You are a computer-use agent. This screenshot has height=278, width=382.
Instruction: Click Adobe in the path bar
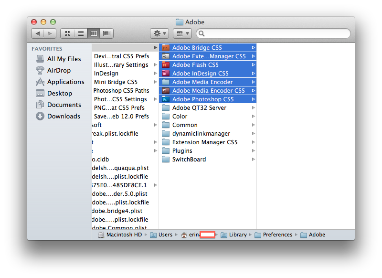tap(313, 235)
